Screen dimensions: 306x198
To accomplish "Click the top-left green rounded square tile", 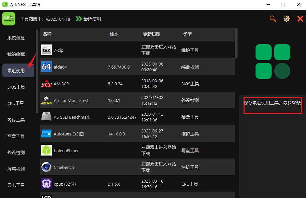I will coord(264,52).
